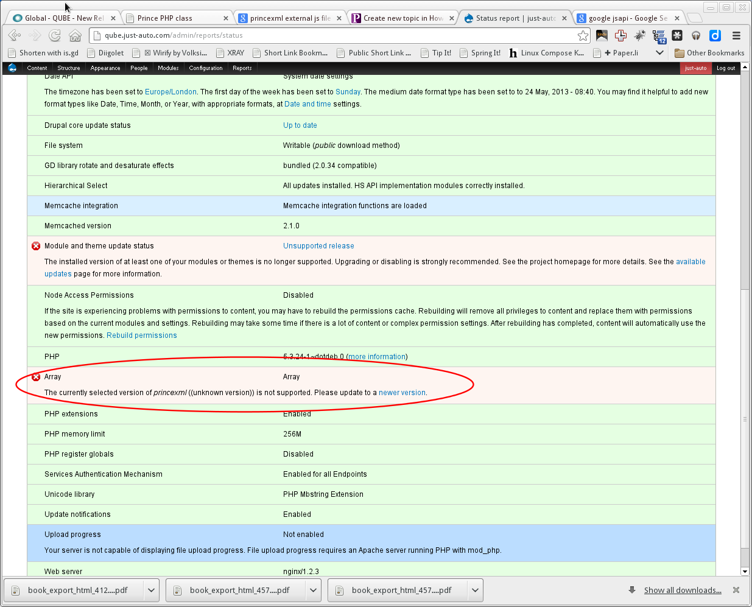Click Show all downloads link
752x607 pixels.
683,590
